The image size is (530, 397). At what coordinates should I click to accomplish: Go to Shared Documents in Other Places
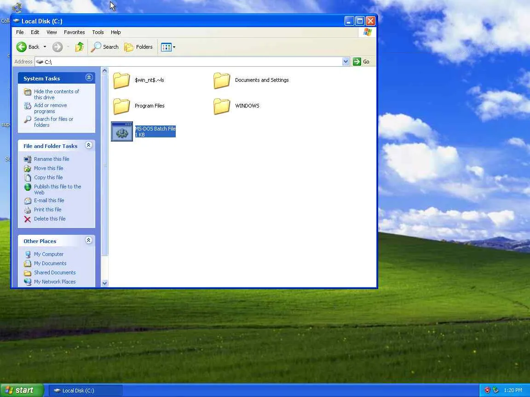point(55,272)
